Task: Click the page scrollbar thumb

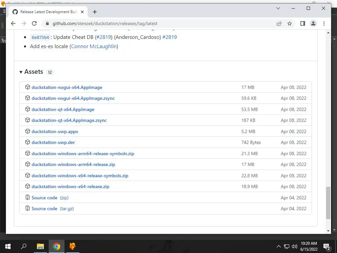Action: (x=328, y=203)
